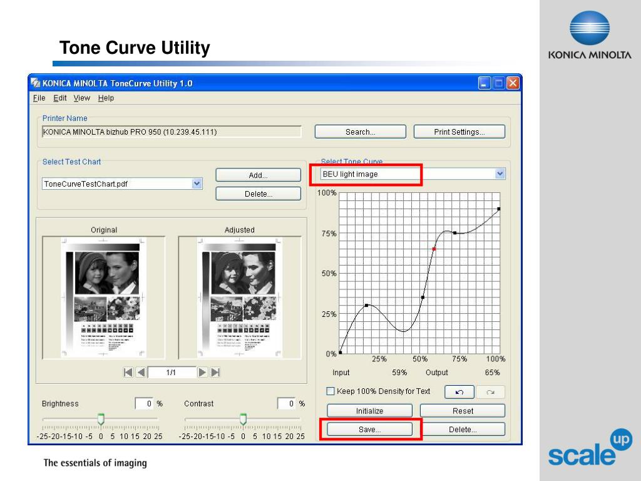Click the Print Settings... button
The image size is (641, 481).
pos(459,132)
